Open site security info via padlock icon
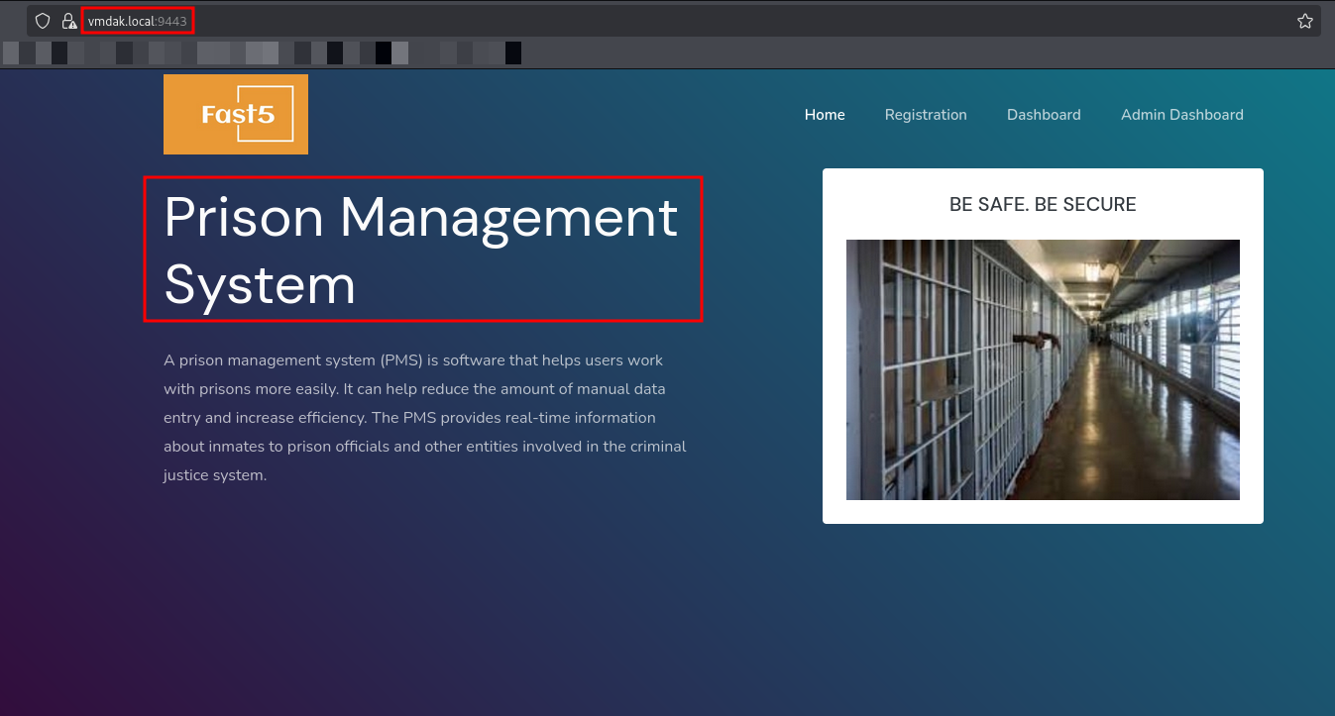 tap(68, 21)
